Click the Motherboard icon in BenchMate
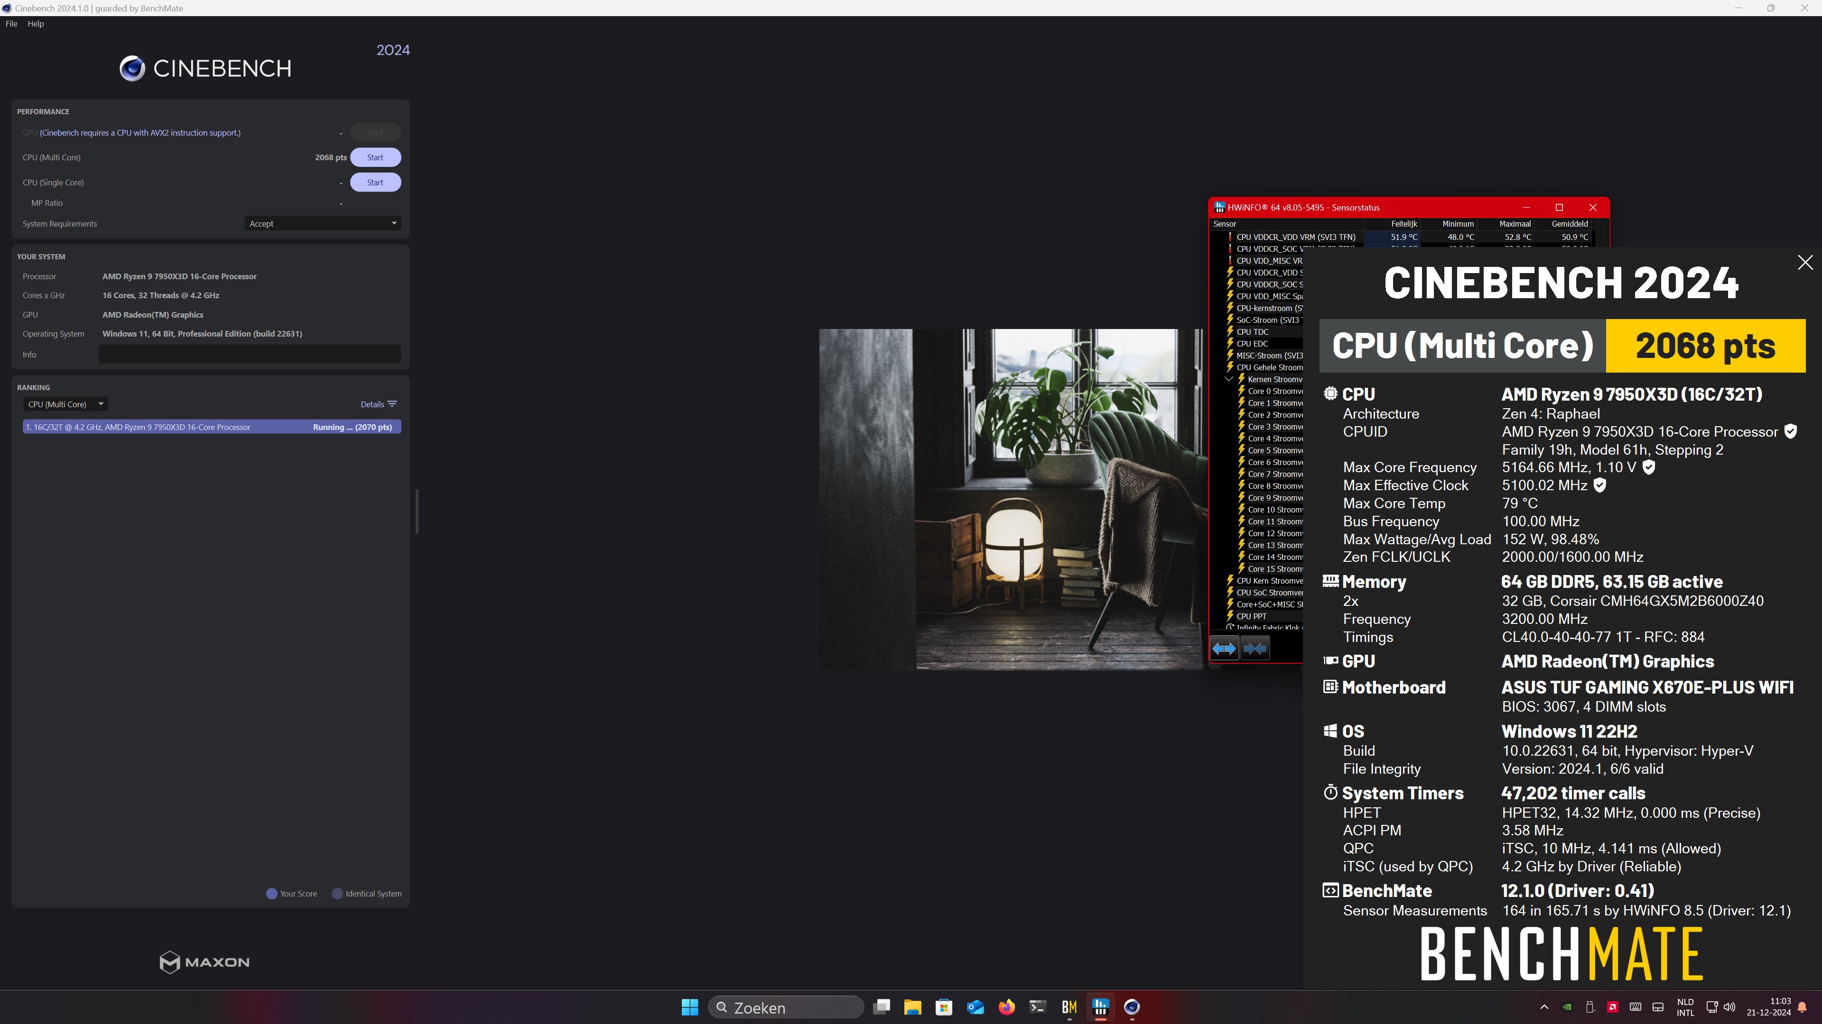This screenshot has width=1822, height=1024. [1330, 686]
